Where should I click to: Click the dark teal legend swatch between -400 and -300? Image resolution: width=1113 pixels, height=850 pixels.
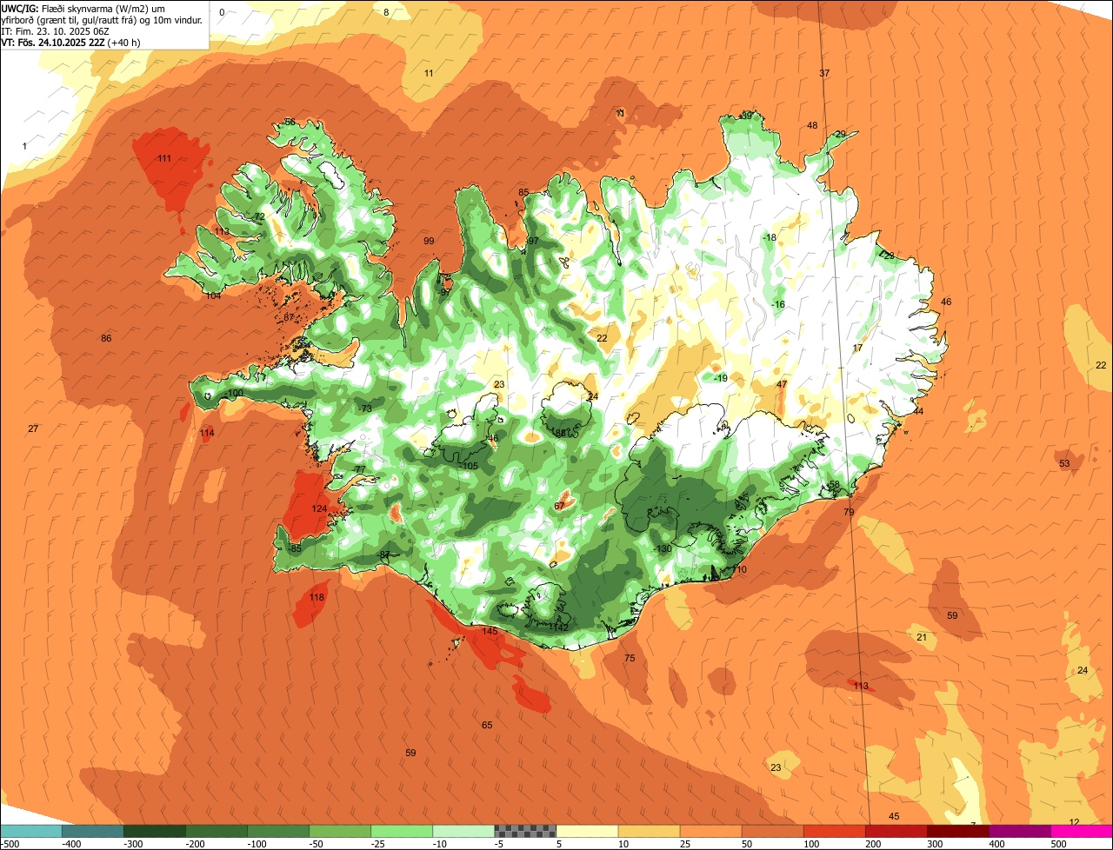click(94, 831)
